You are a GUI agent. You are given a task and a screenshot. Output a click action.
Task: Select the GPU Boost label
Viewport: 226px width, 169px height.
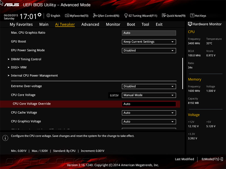coord(19,41)
